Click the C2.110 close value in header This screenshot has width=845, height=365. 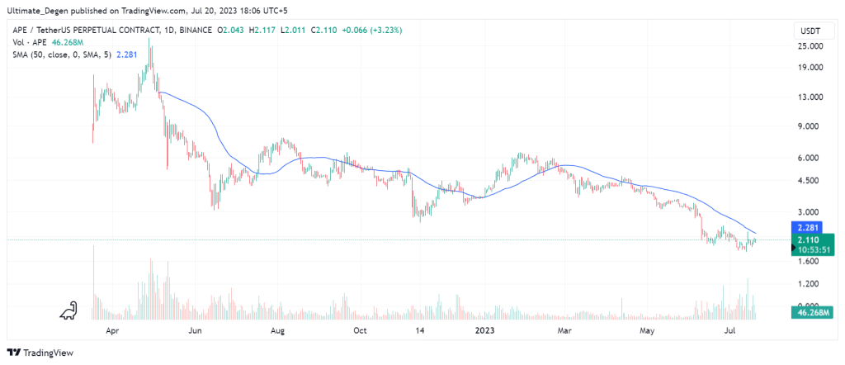(323, 31)
